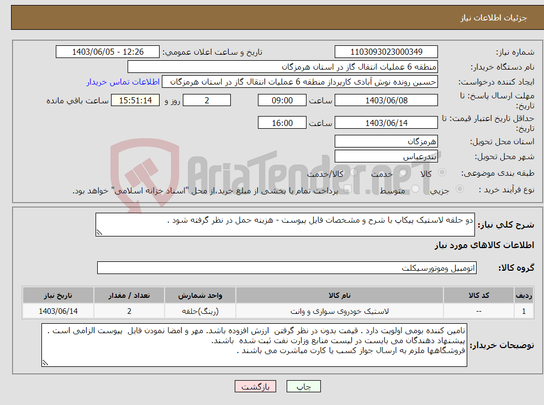Select the متوسط purchase type radio

coord(415,189)
